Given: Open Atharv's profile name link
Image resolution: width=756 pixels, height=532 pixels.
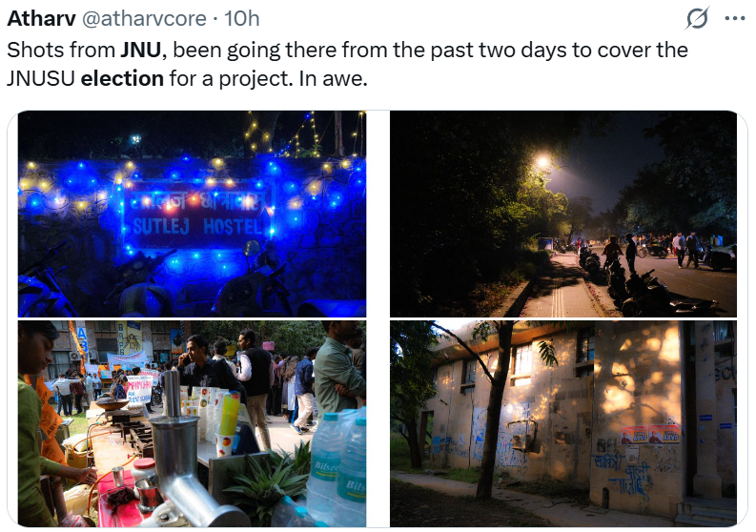Looking at the screenshot, I should click(x=41, y=19).
